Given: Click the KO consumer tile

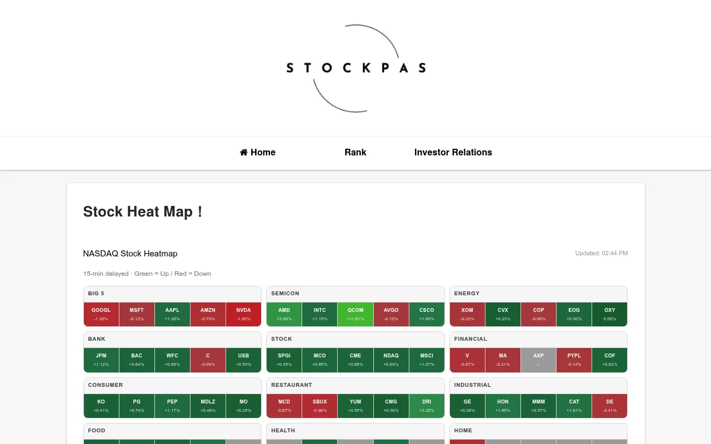Looking at the screenshot, I should 101,406.
